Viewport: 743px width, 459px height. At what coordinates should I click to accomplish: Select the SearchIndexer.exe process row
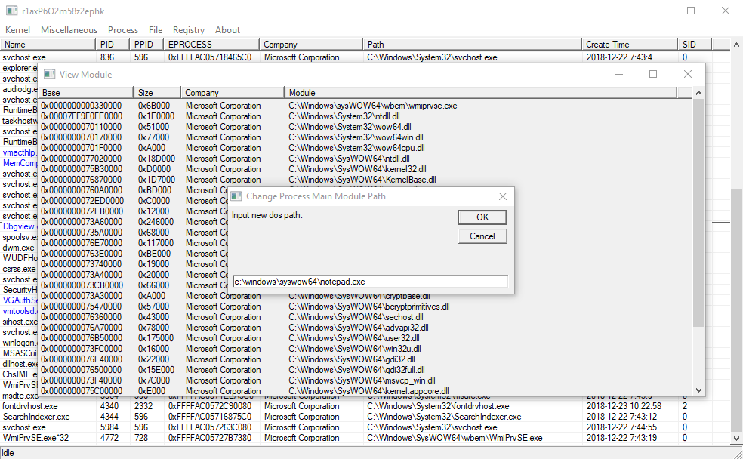[x=365, y=417]
